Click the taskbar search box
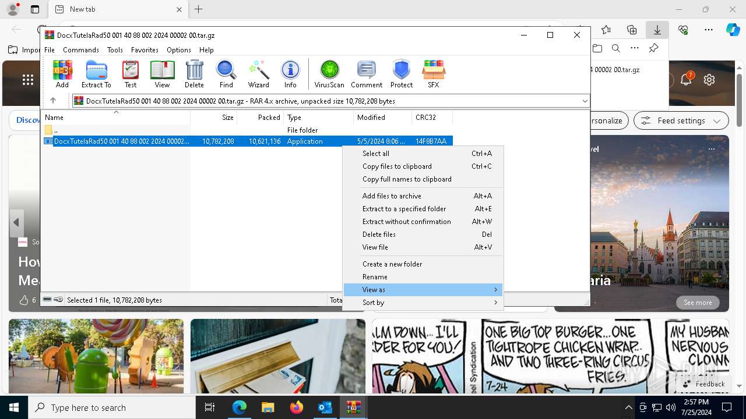This screenshot has height=419, width=746. click(112, 407)
